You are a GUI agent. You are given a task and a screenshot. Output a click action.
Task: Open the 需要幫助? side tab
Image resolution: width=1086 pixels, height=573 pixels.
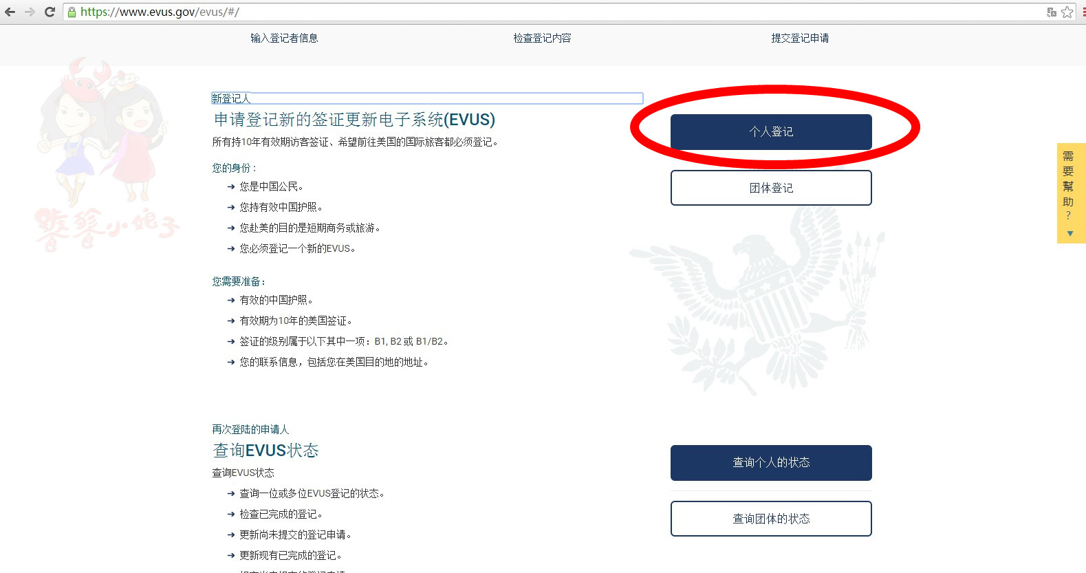1071,193
